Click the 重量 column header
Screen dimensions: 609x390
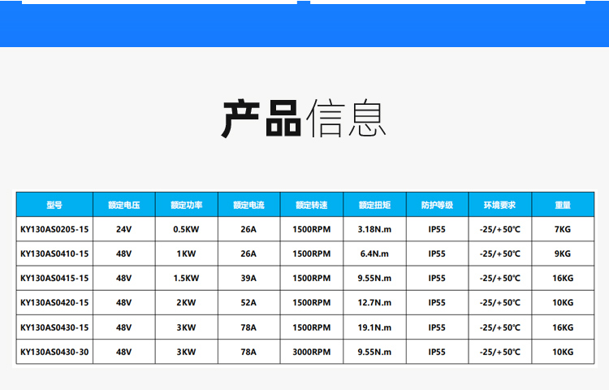click(563, 206)
